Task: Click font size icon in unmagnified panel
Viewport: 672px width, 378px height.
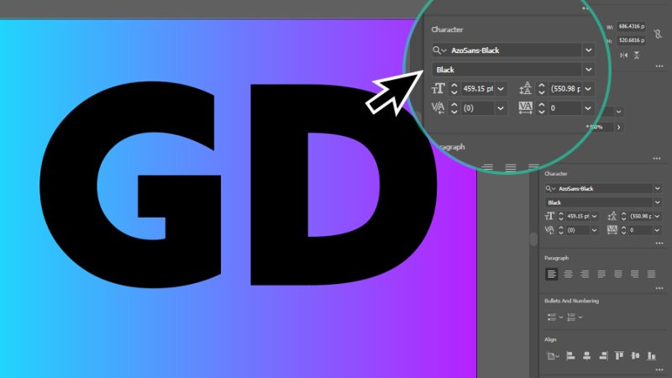Action: pyautogui.click(x=549, y=217)
